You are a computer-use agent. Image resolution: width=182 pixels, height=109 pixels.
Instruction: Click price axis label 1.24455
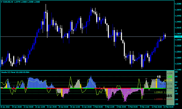tap(178, 22)
